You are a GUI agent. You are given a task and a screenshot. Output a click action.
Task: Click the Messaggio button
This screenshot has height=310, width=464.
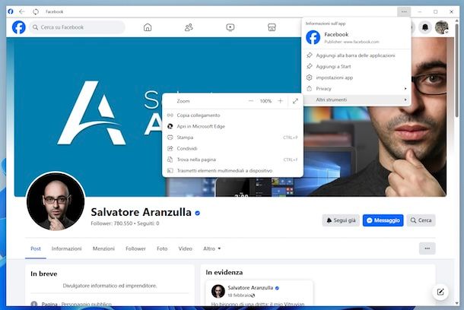383,220
